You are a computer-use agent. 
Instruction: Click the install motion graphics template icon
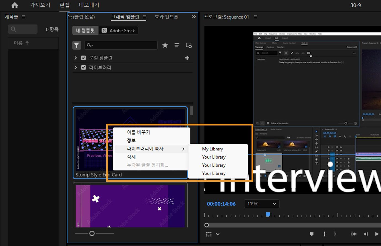(x=189, y=45)
